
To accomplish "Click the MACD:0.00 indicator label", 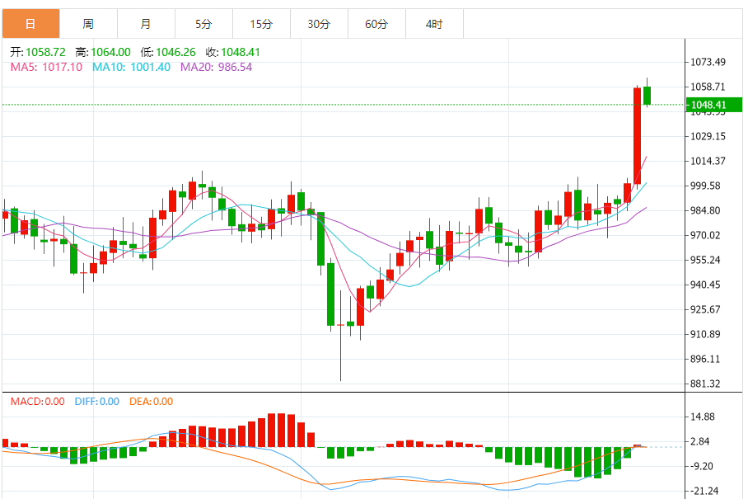I will click(38, 402).
